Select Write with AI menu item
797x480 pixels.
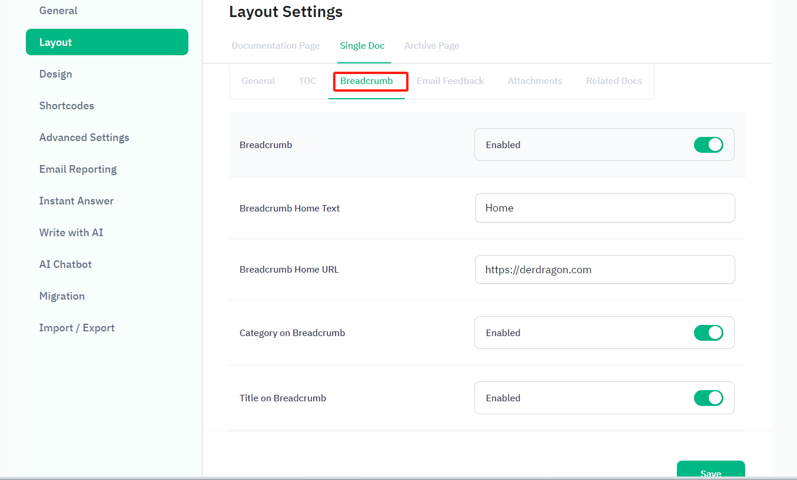point(71,233)
